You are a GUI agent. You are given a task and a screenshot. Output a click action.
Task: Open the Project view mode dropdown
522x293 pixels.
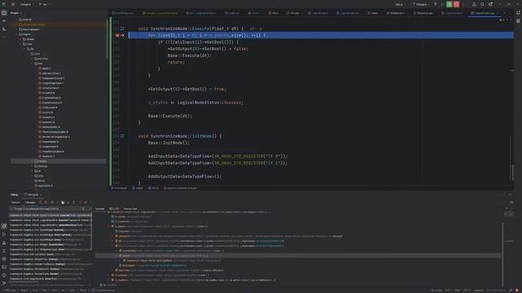pyautogui.click(x=15, y=13)
